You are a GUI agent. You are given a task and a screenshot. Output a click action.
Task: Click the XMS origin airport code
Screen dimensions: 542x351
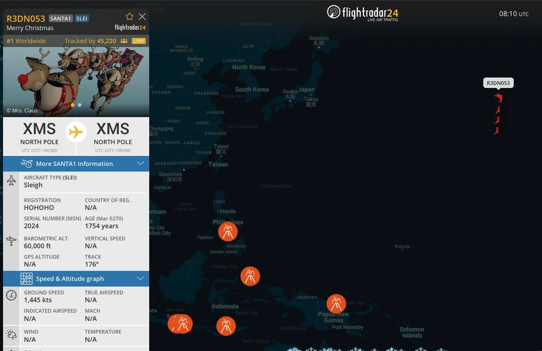39,129
